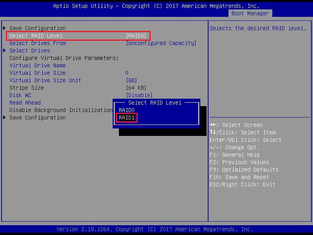Choose RAID1 in the popup list
The image size is (313, 235).
pos(127,117)
